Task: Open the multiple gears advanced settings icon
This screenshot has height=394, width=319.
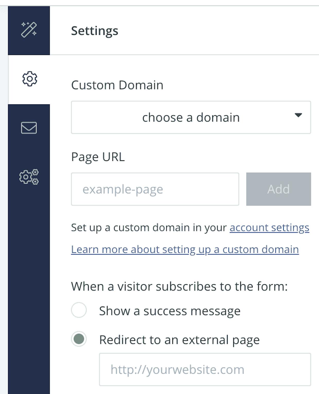Action: (29, 177)
